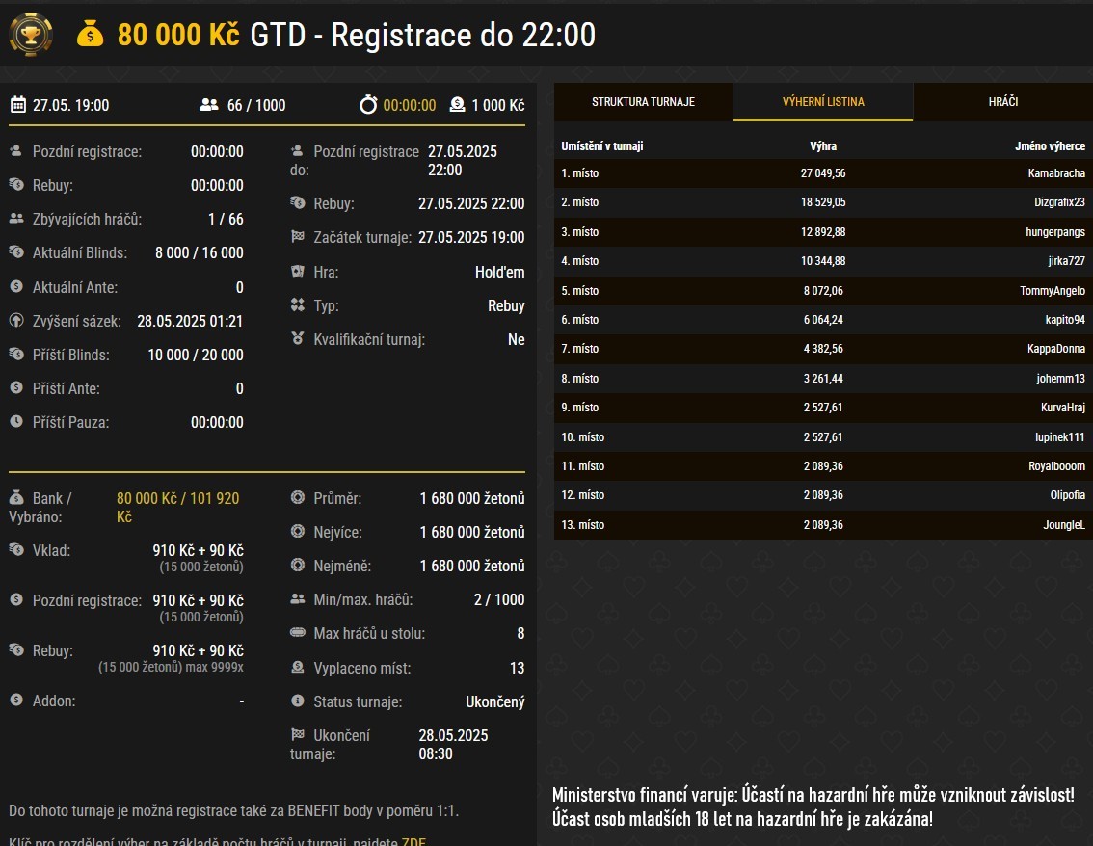Click the medal icon beside Kvalifikační turnaj
Screen dimensions: 1093x846
pyautogui.click(x=297, y=339)
